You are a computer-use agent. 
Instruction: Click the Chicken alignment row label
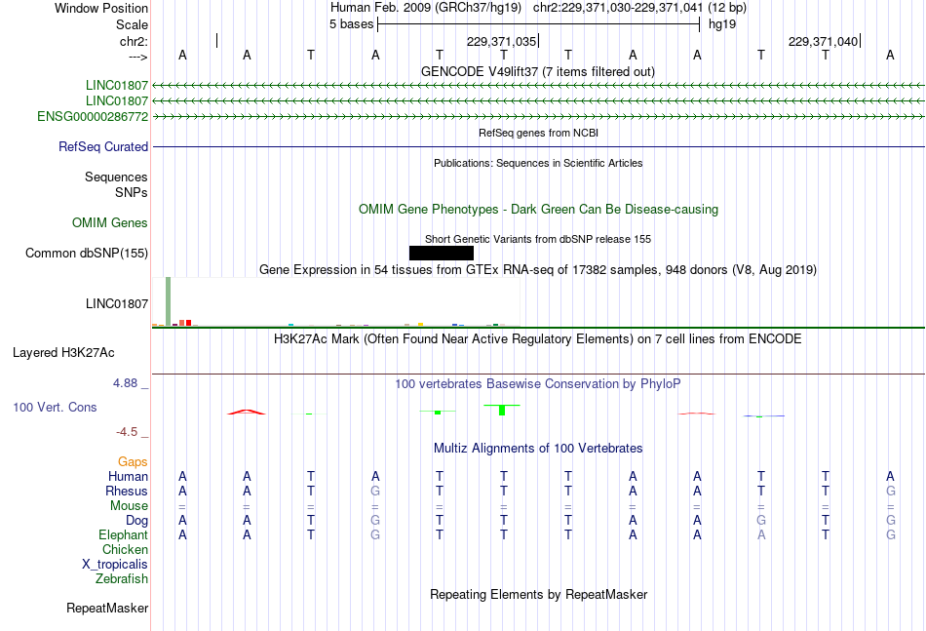[125, 549]
